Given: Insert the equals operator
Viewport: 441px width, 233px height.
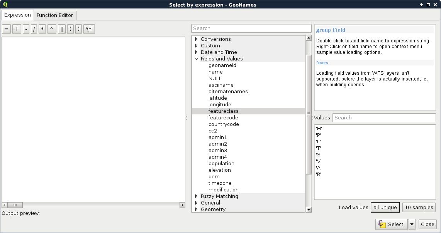Looking at the screenshot, I should tap(6, 29).
